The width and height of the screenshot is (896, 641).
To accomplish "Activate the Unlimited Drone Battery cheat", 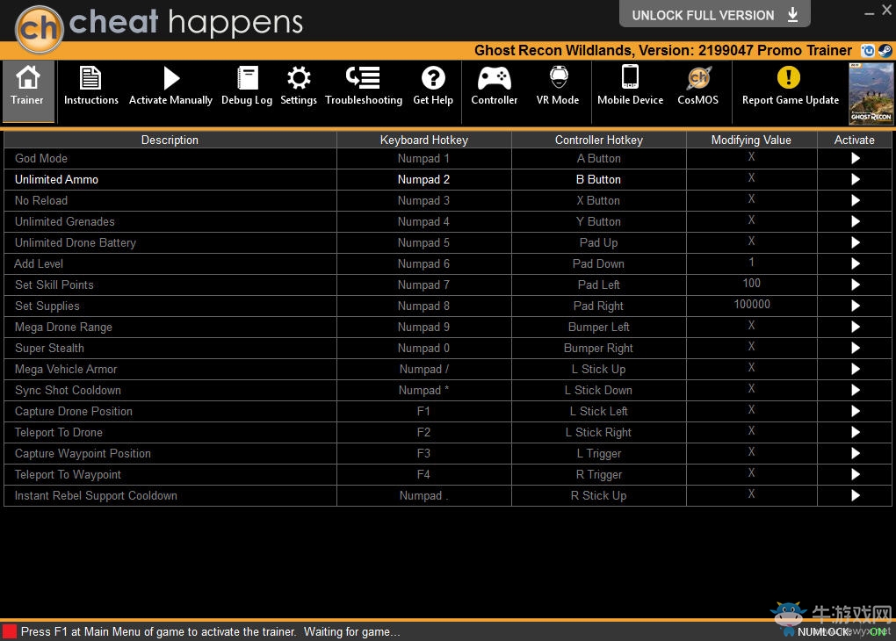I will 855,243.
